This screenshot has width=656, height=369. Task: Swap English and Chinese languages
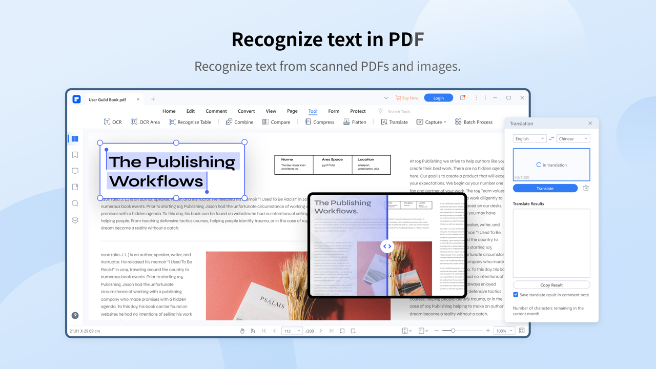[551, 139]
